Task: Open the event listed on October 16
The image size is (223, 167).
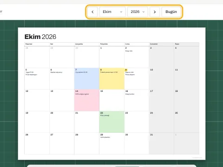Action: point(130,94)
